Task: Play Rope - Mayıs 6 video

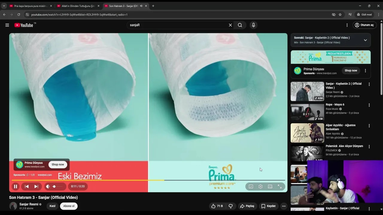Action: point(307,112)
